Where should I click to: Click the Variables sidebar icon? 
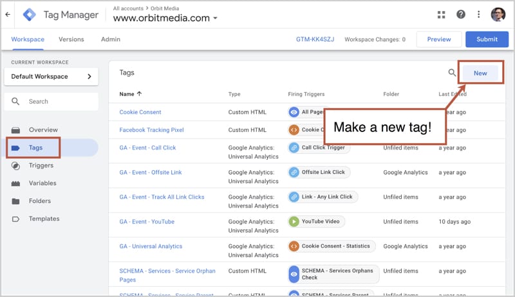pyautogui.click(x=15, y=184)
